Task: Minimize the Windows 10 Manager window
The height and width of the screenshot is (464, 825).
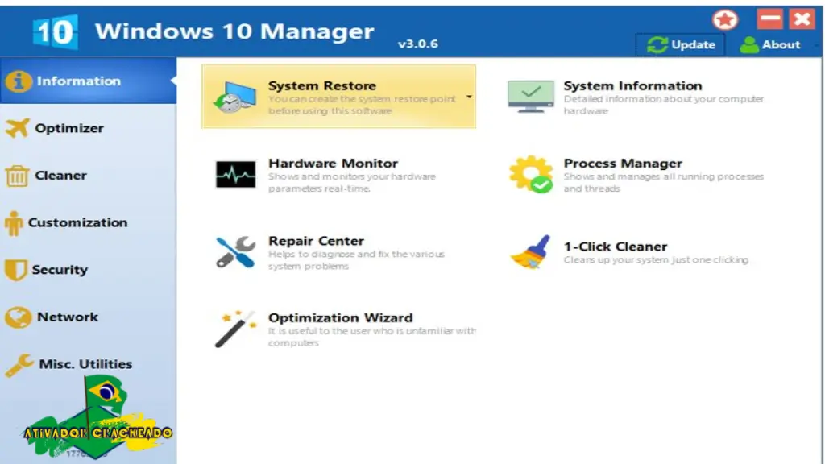Action: [769, 19]
